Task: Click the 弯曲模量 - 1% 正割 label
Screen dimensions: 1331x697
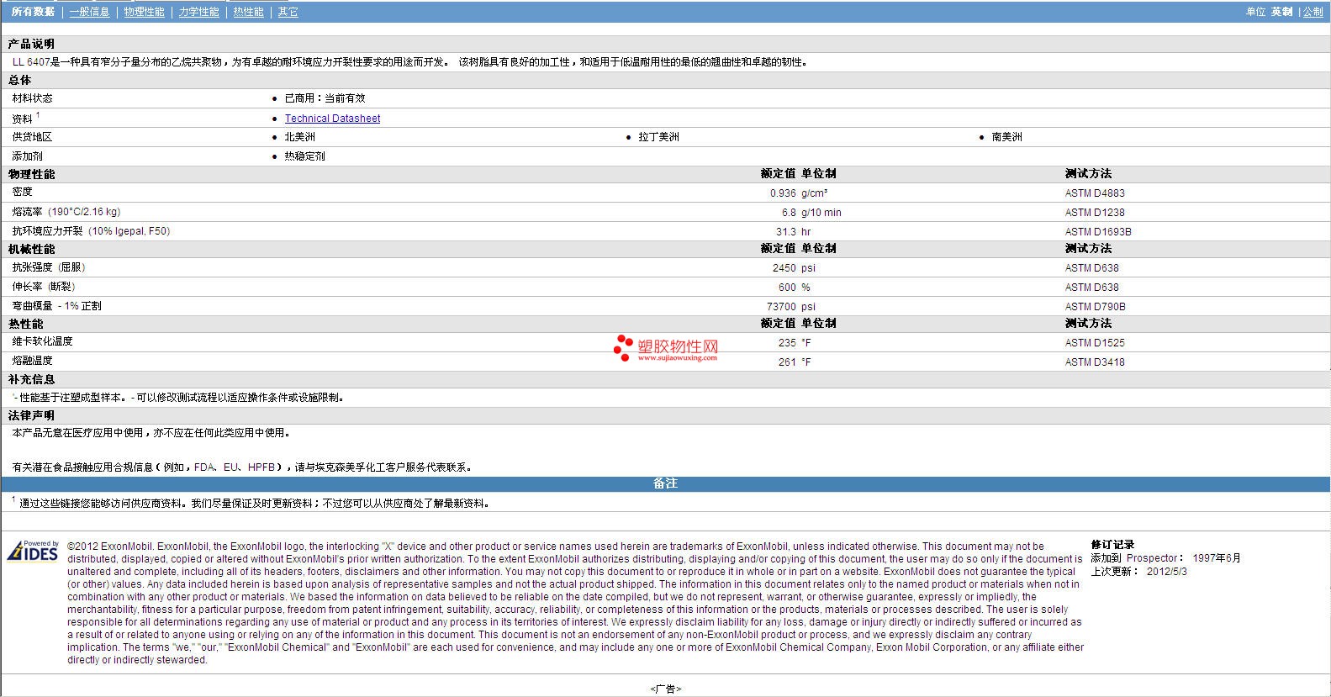Action: (56, 306)
